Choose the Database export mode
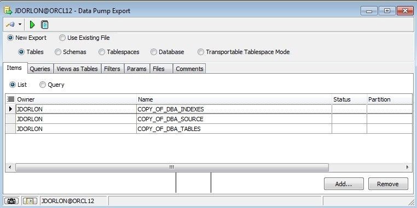 tap(167, 52)
